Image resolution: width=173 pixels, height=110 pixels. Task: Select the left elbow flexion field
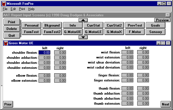pos(44,75)
